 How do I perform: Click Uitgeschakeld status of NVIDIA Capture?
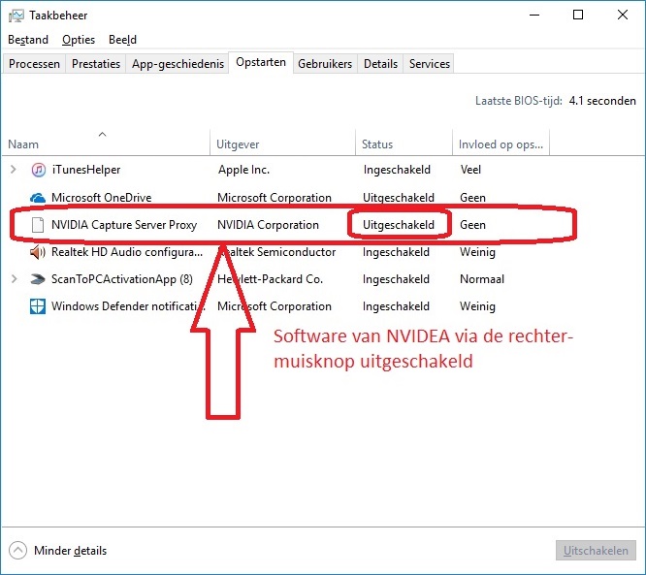[x=399, y=225]
